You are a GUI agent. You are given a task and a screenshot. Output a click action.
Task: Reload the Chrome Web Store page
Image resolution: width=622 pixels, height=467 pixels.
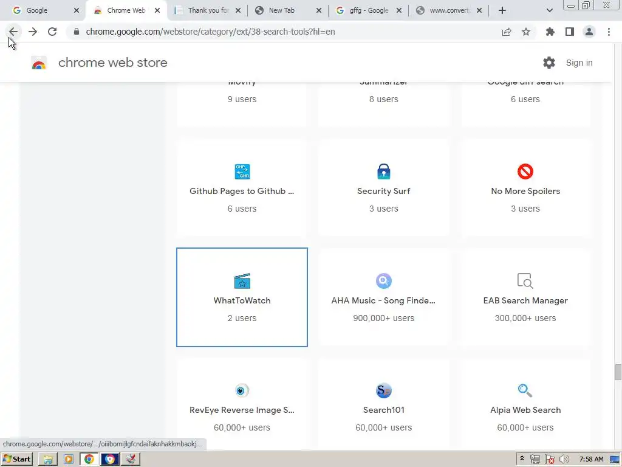tap(52, 32)
